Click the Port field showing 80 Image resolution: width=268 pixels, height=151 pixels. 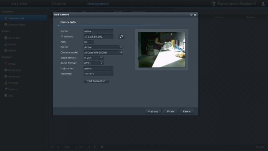[x=88, y=42]
